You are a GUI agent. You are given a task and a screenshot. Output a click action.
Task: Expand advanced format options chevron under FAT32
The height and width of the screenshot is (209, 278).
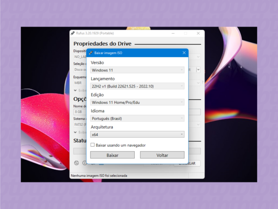[75, 132]
